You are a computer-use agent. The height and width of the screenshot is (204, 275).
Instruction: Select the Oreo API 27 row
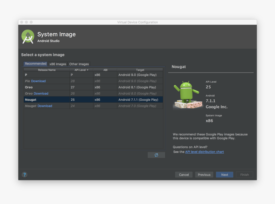point(93,87)
